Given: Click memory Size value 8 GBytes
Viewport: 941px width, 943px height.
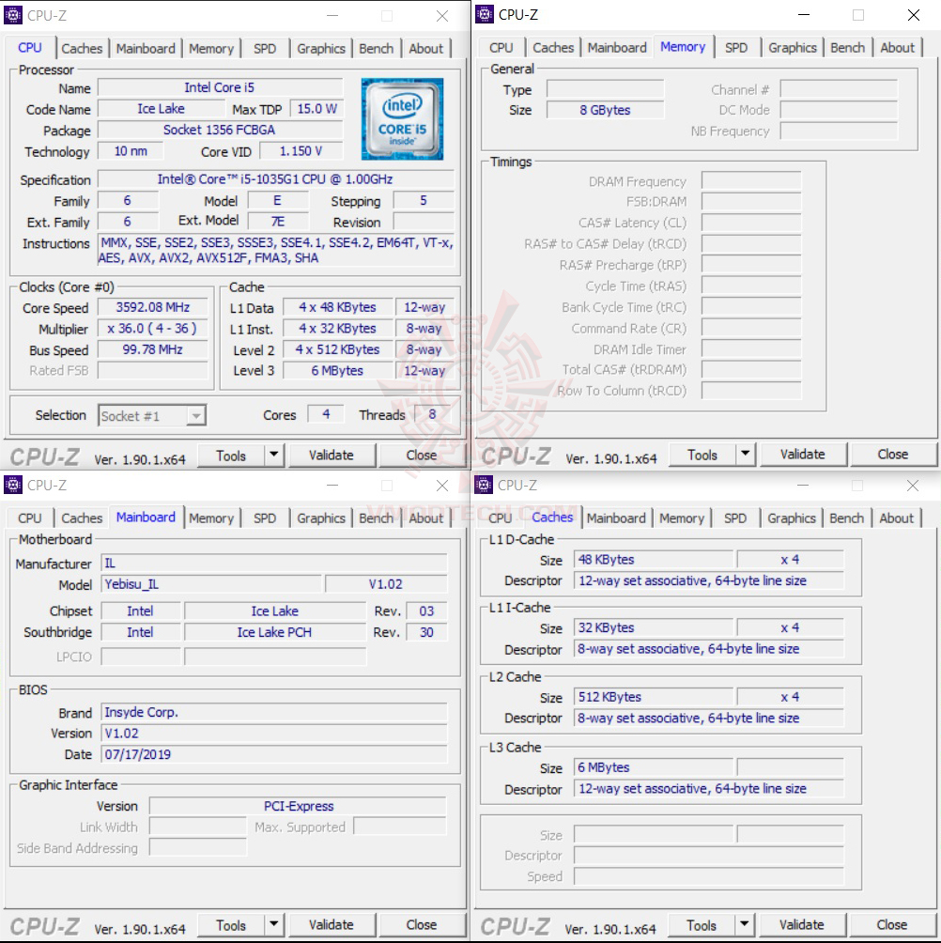Looking at the screenshot, I should point(605,110).
